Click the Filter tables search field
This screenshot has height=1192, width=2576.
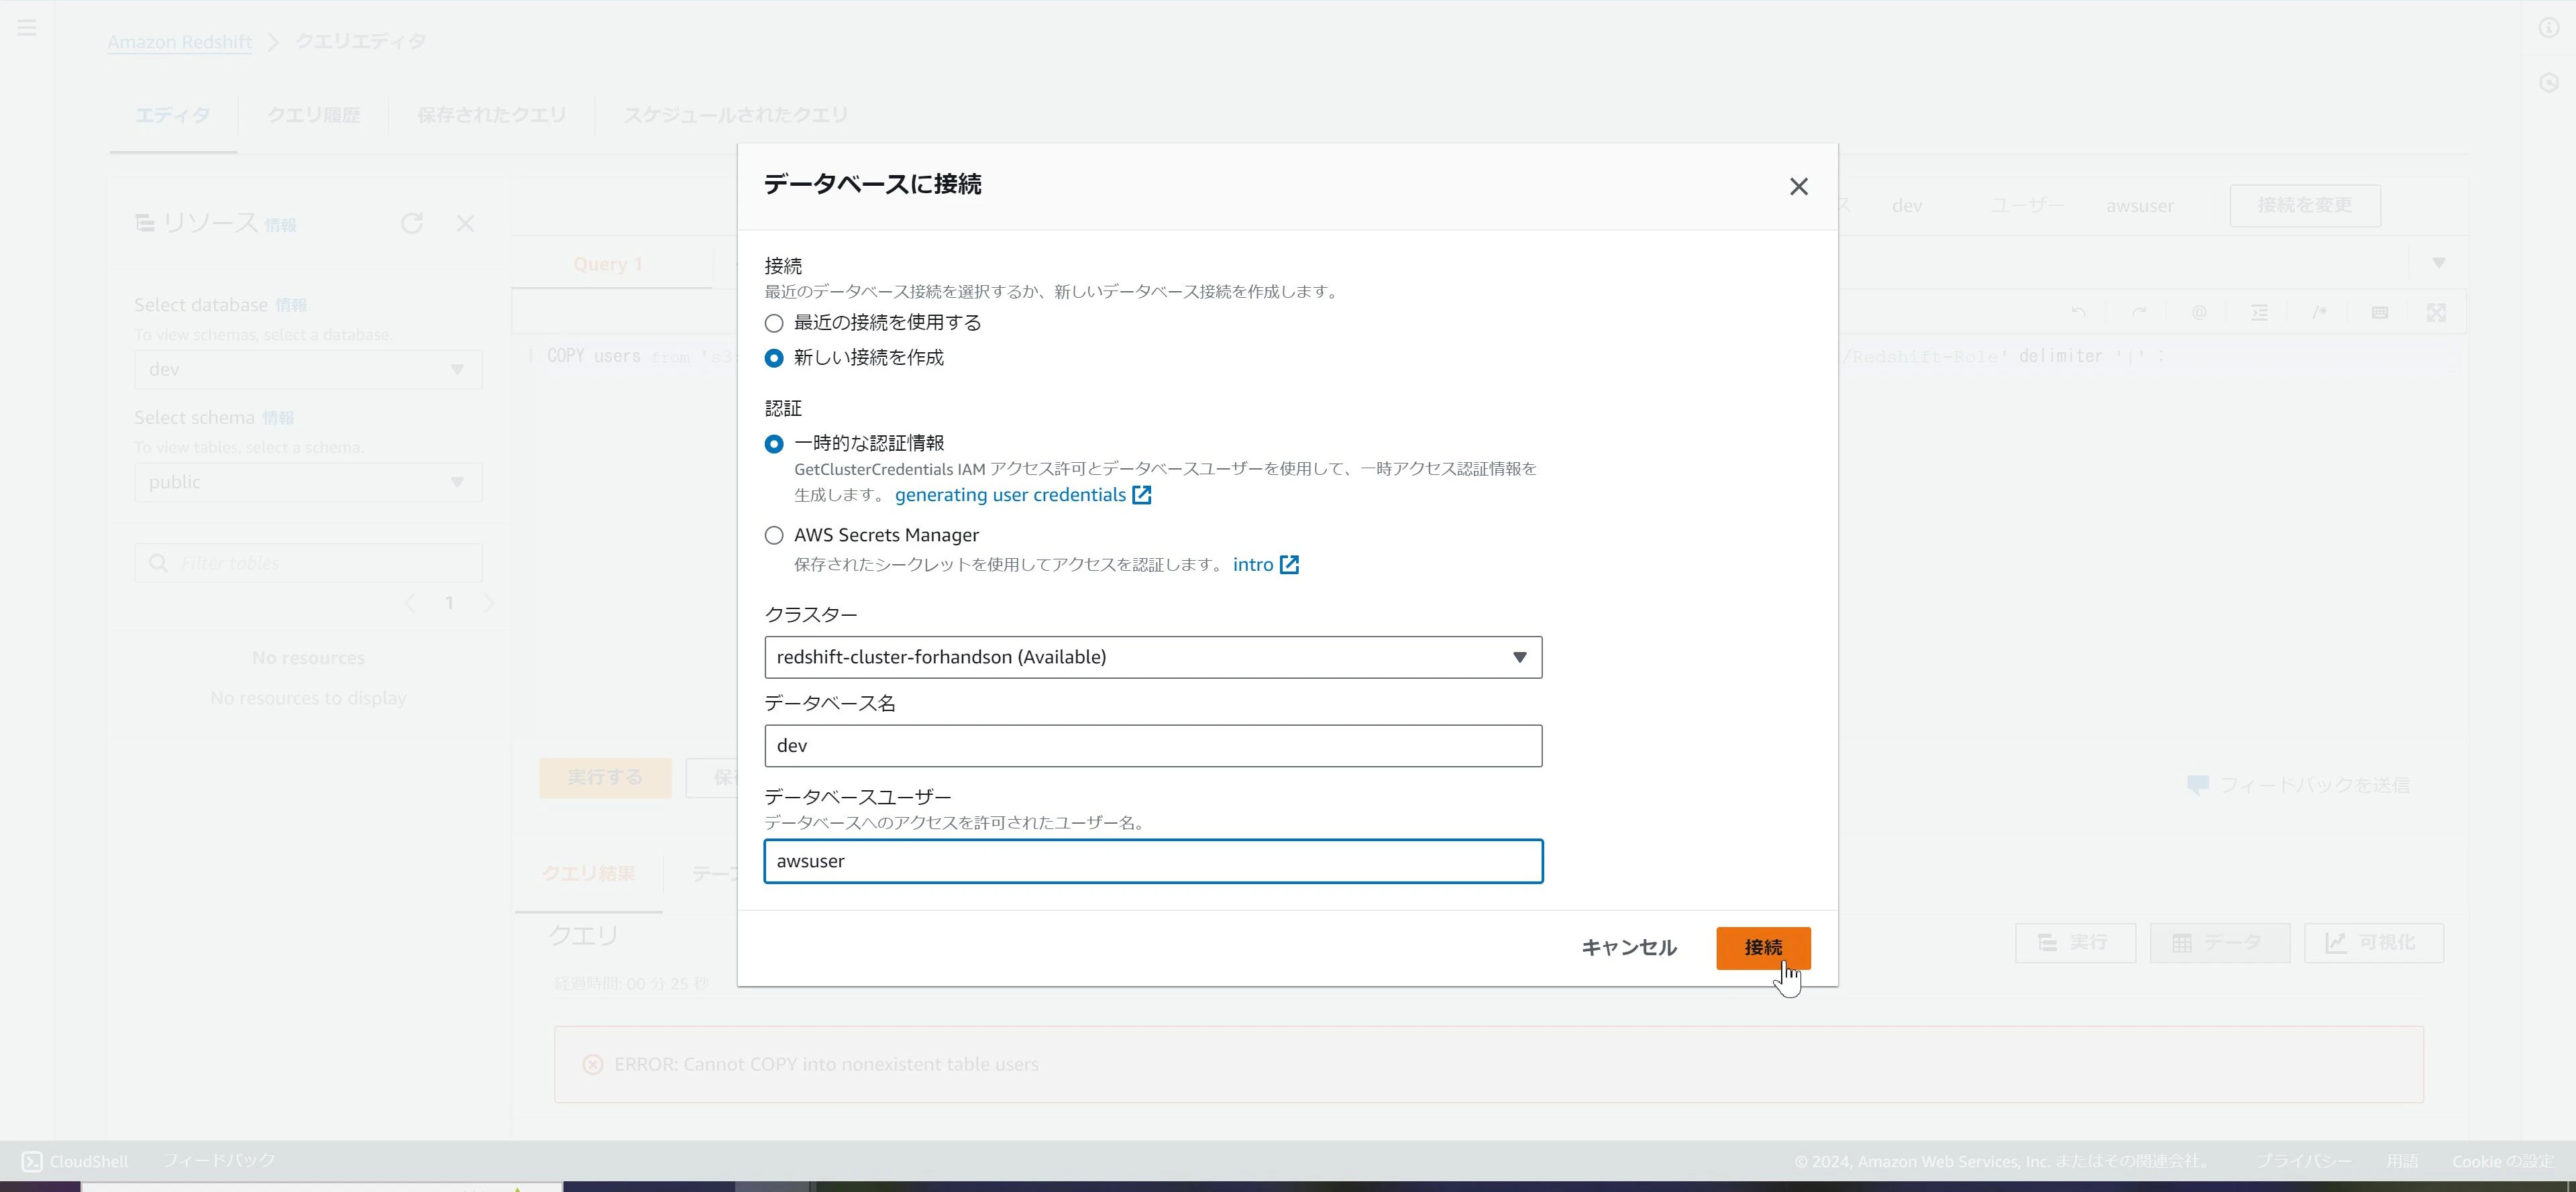(x=308, y=563)
